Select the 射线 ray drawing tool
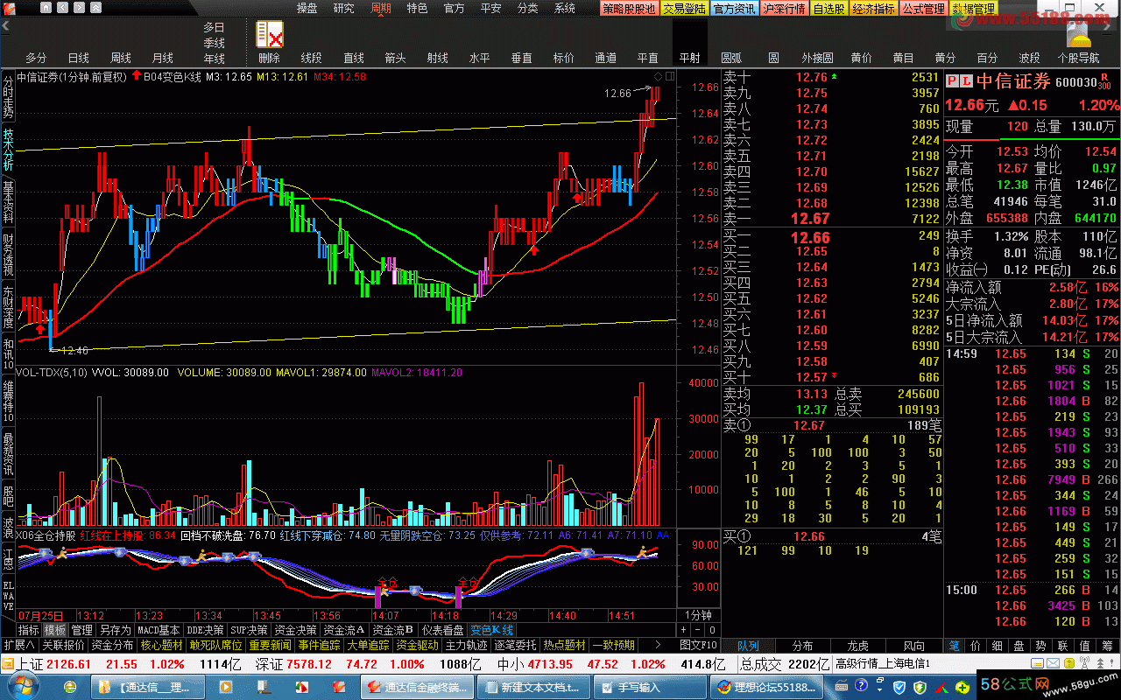This screenshot has height=700, width=1121. pos(437,58)
